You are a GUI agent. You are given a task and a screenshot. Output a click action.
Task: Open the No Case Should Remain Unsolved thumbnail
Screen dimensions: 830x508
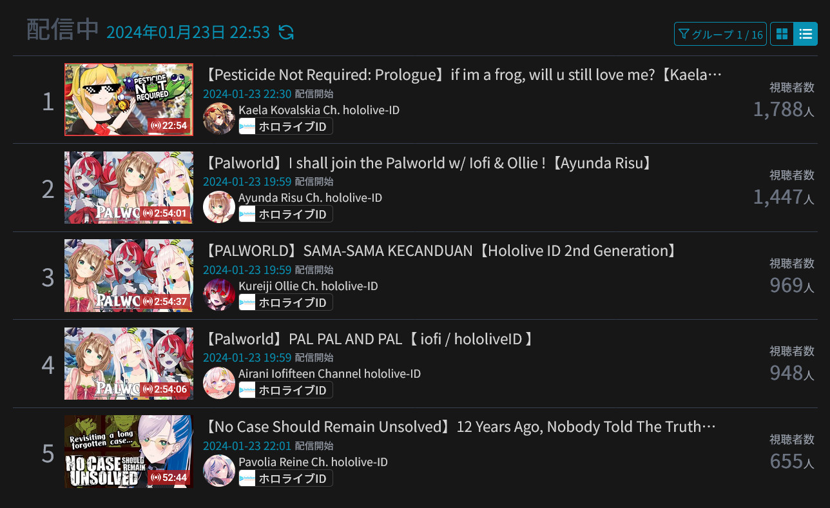[x=129, y=451]
